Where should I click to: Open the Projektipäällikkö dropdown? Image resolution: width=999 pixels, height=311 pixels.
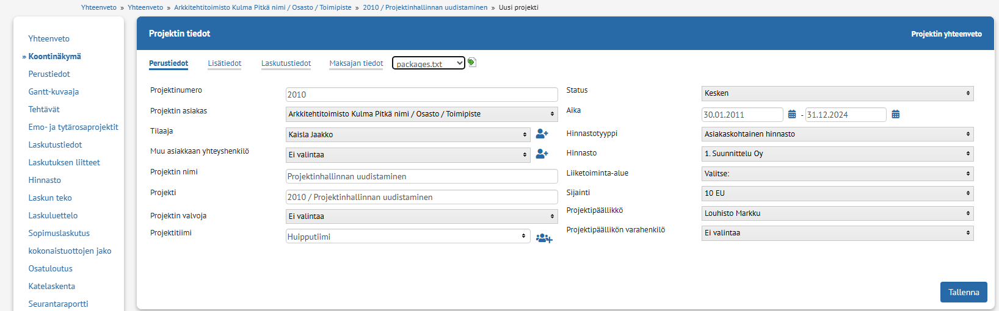pyautogui.click(x=838, y=213)
